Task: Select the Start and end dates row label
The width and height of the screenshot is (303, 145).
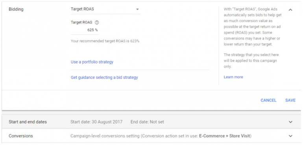Action: (x=28, y=122)
